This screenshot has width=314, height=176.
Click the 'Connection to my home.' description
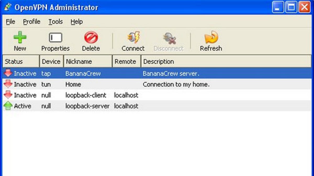tap(176, 84)
